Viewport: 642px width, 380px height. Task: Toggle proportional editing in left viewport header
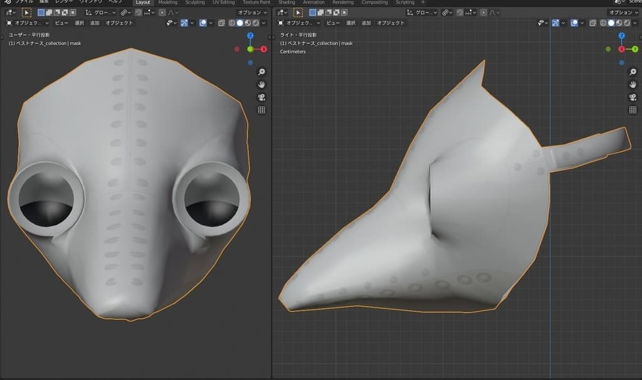162,13
